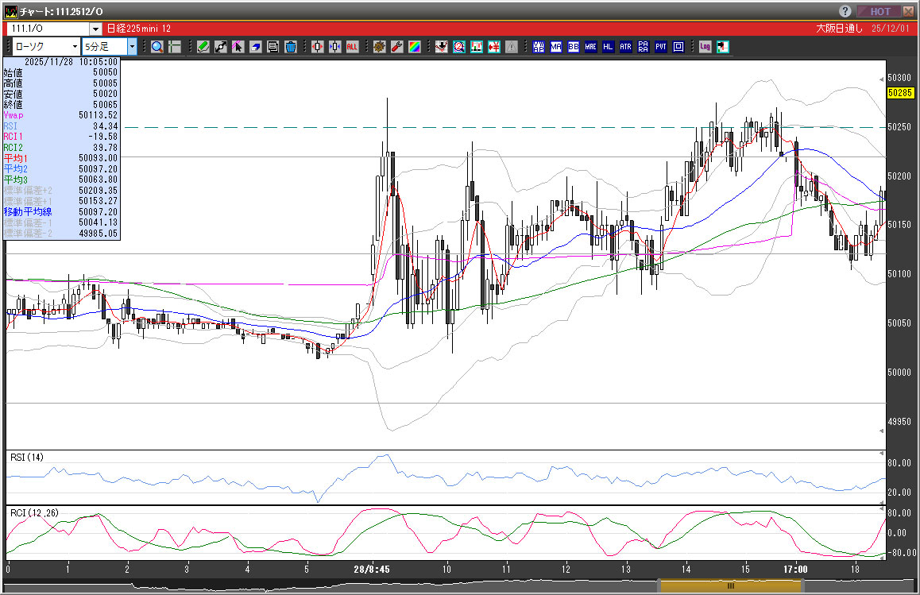
Task: Select the pencil drawing tool
Action: pyautogui.click(x=203, y=47)
